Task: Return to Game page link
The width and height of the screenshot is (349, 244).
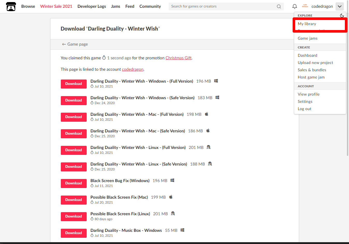Action: tap(75, 44)
